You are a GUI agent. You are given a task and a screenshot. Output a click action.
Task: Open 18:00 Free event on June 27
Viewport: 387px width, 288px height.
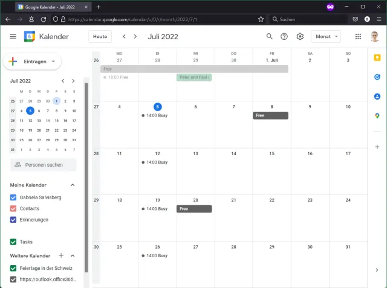(116, 77)
